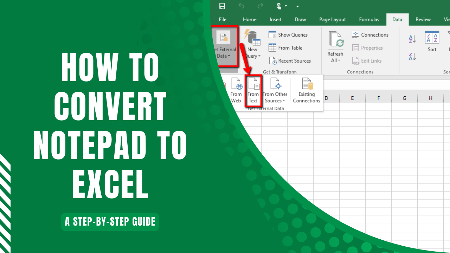Screen dimensions: 450x253
Task: Open Existing Connections
Action: click(x=307, y=90)
